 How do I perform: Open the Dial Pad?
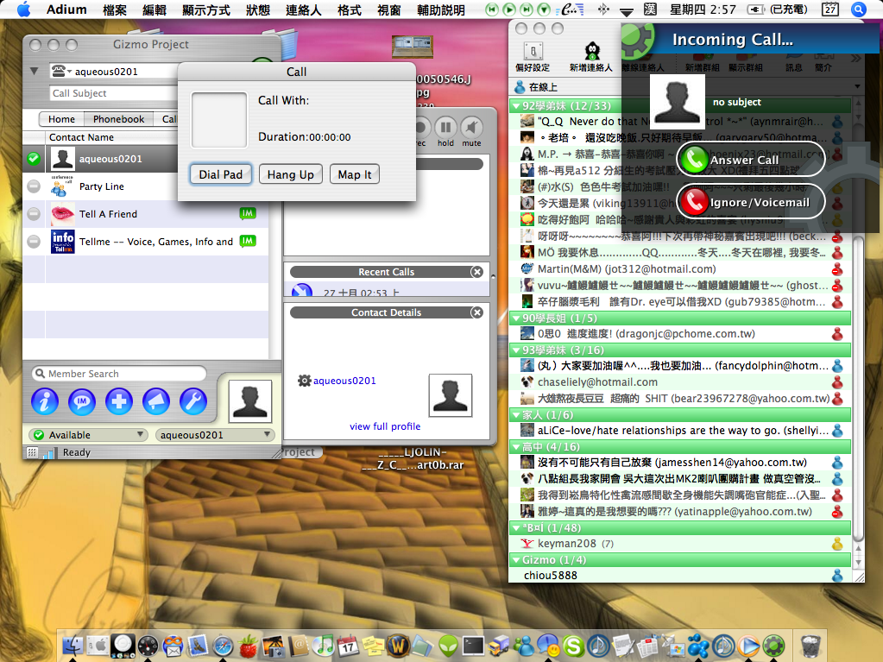pos(220,174)
